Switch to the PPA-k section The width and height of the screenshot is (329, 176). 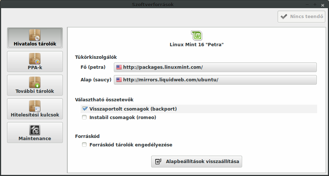[35, 61]
